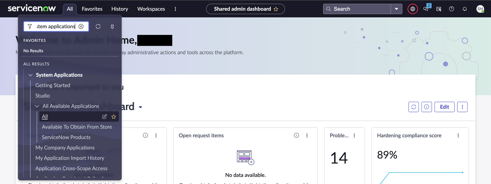Image resolution: width=491 pixels, height=184 pixels.
Task: Open the Favorites menu
Action: click(x=92, y=9)
